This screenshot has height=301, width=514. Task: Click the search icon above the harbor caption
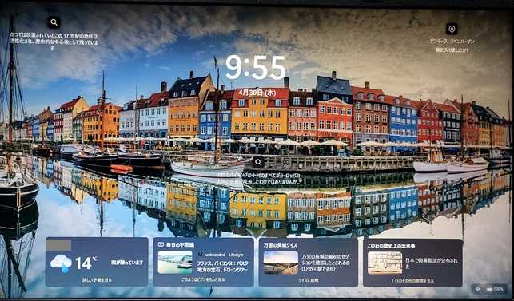(258, 162)
